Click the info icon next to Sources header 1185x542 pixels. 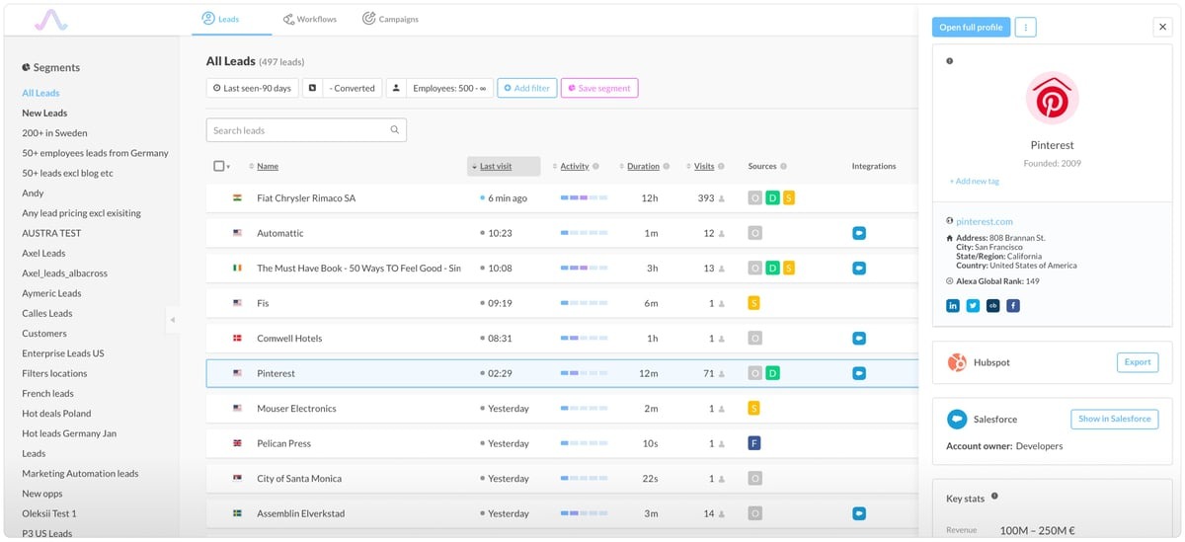(784, 166)
